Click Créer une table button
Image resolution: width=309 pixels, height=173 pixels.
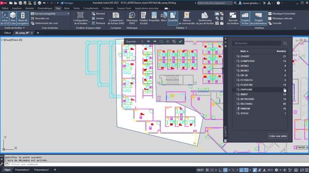click(278, 136)
